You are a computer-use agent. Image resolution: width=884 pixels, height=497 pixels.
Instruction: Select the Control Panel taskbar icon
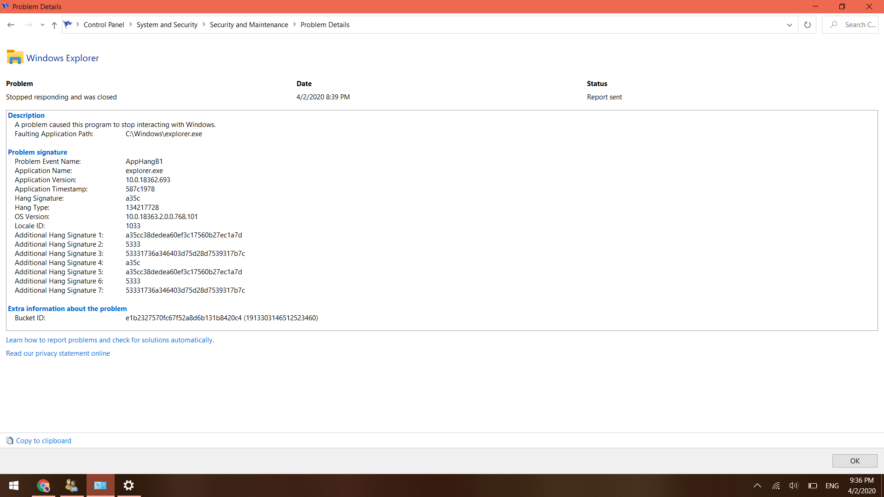[100, 485]
